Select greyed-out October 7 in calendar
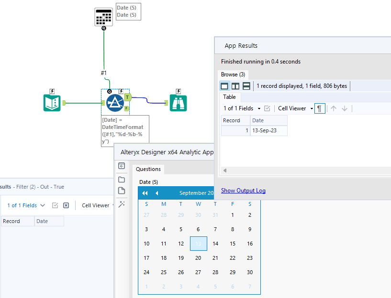Viewport: 391px width, 298px height. pos(250,287)
